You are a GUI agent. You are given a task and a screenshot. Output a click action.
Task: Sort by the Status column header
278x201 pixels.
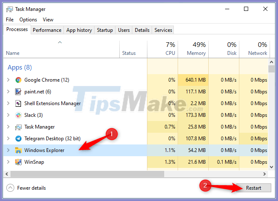point(133,49)
